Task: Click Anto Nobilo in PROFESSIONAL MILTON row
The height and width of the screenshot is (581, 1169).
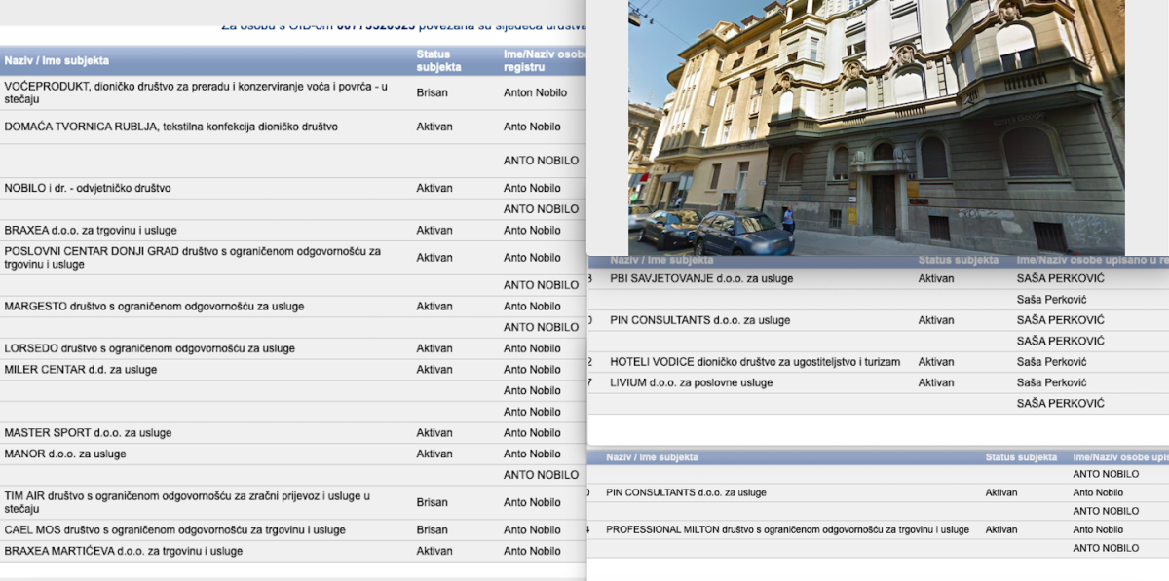Action: 1098,530
